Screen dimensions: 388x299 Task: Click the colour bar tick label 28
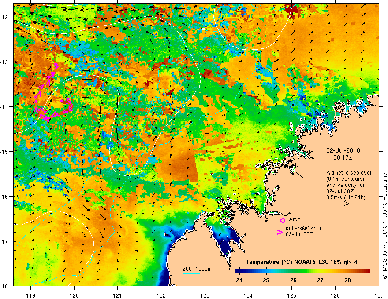click(x=347, y=280)
